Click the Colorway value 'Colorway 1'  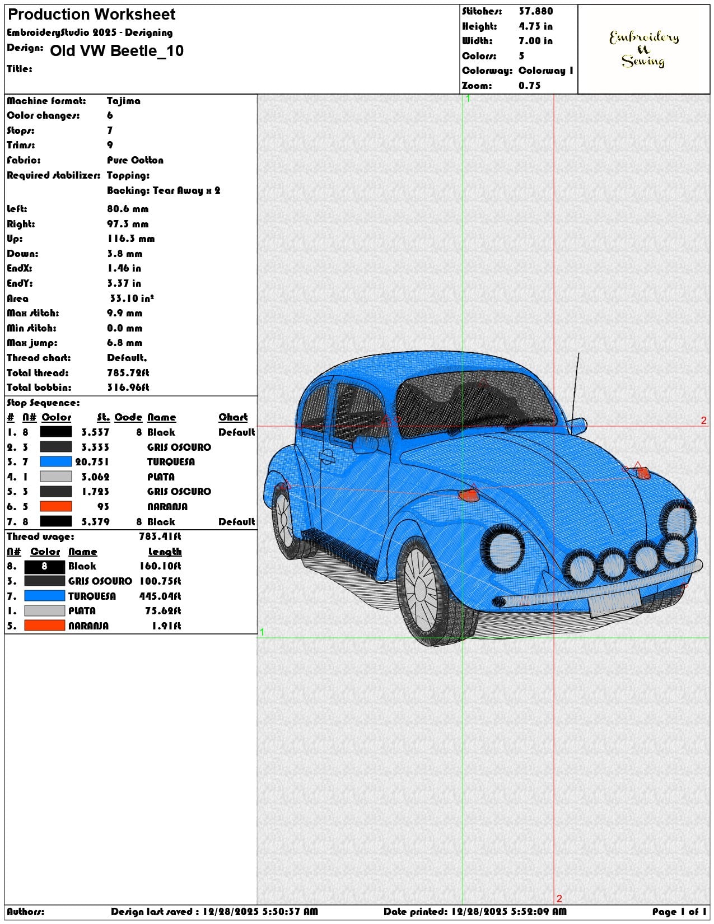coord(546,71)
